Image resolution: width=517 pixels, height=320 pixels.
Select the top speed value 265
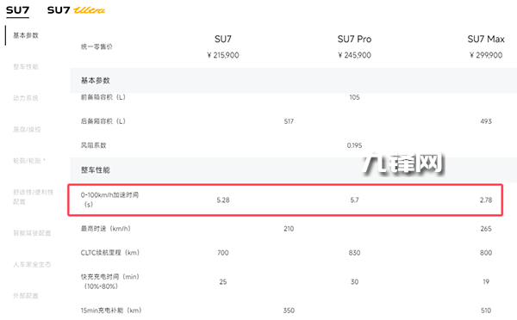pos(486,229)
